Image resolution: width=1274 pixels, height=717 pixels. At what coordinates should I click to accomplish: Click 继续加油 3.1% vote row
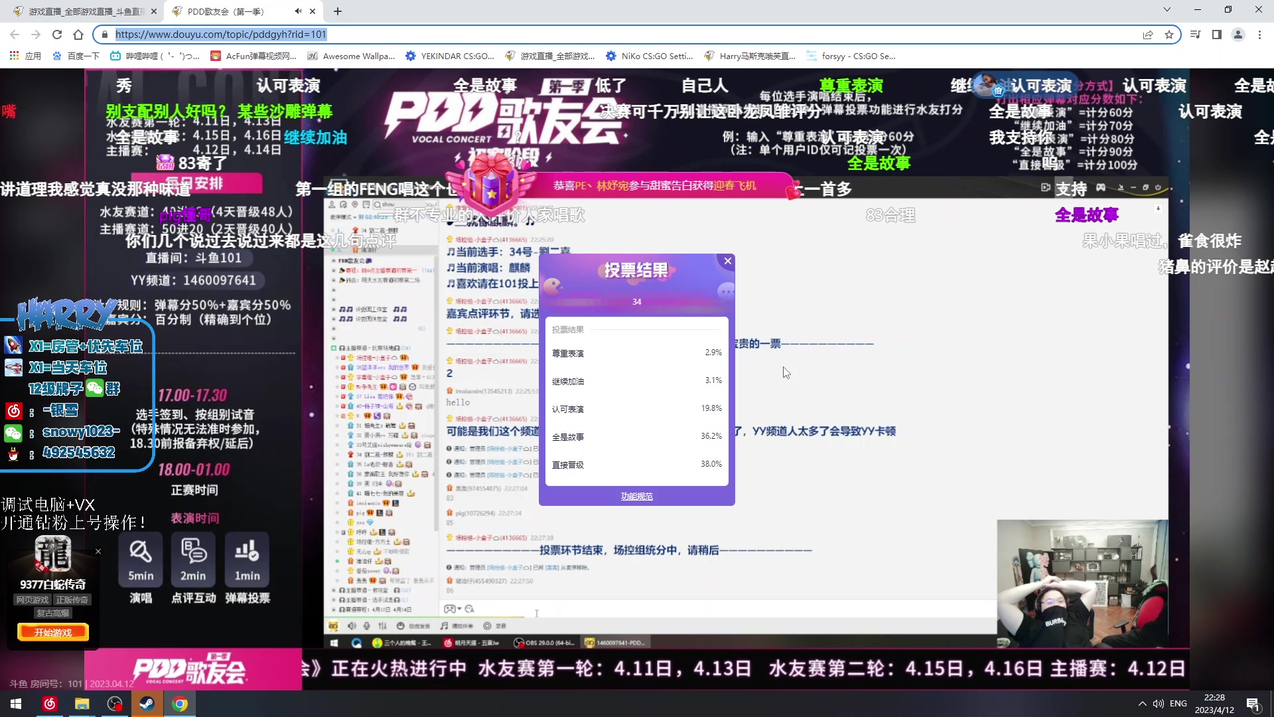click(x=636, y=380)
